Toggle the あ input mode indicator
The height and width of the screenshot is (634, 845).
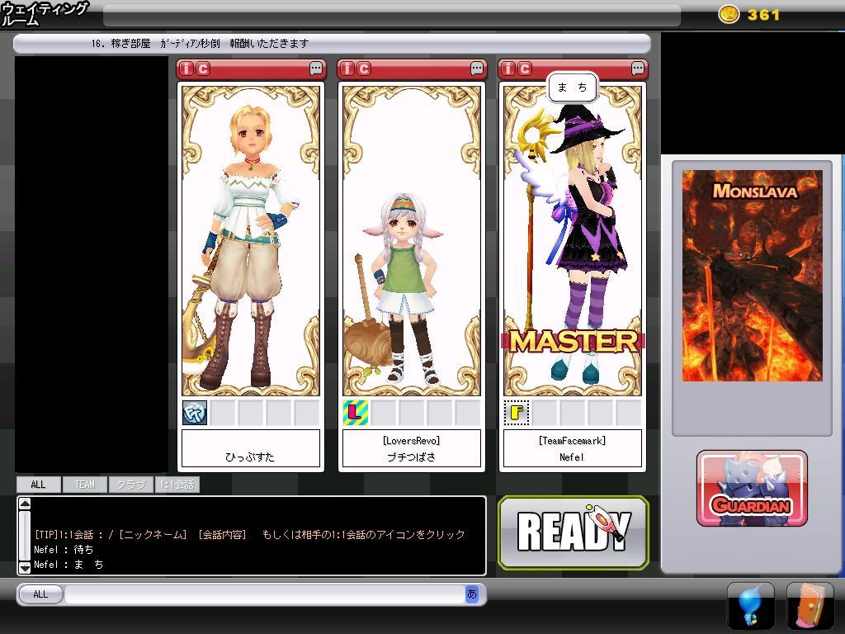pos(472,594)
